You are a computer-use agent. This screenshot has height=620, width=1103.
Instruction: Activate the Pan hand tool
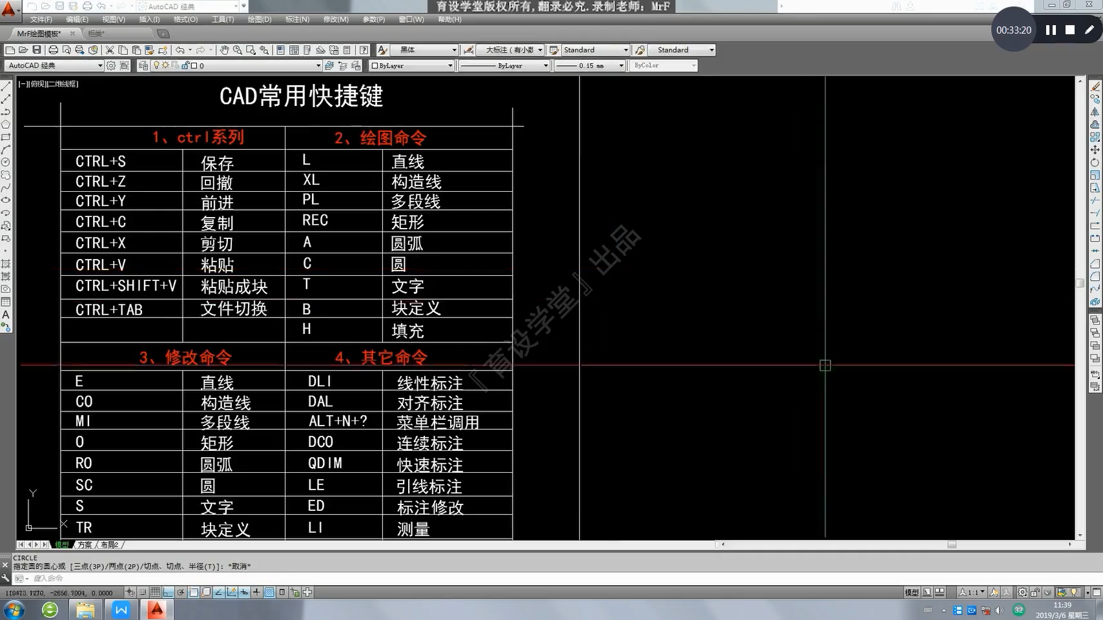coord(224,50)
